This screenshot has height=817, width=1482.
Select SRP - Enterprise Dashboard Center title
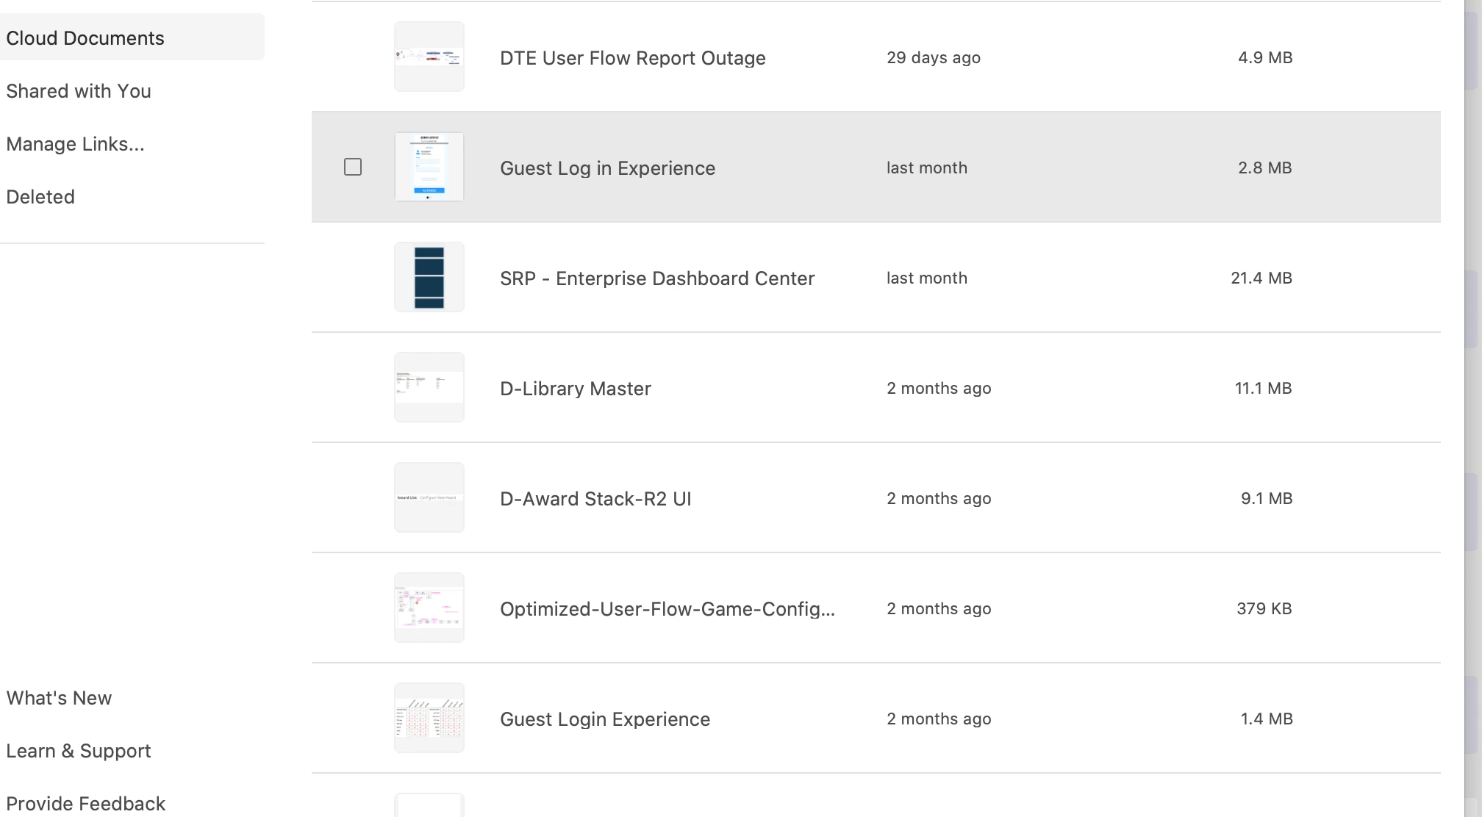coord(657,278)
